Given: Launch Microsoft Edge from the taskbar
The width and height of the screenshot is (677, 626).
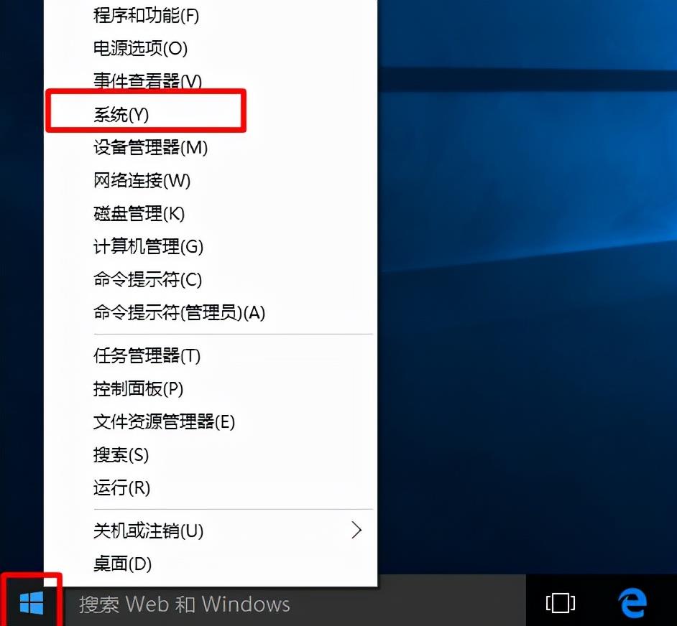Looking at the screenshot, I should (x=632, y=603).
